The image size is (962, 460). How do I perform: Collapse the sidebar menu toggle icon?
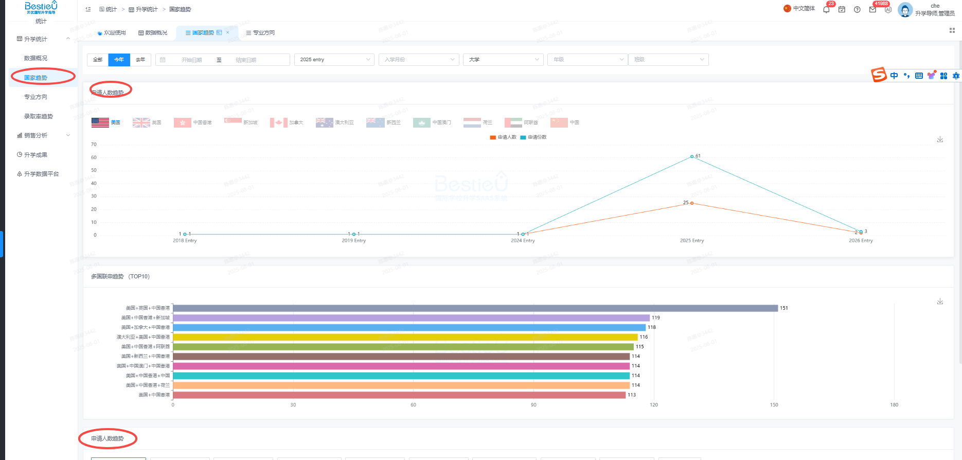click(x=88, y=9)
